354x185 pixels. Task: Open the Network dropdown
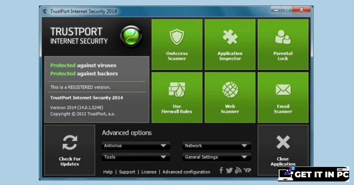pyautogui.click(x=217, y=146)
